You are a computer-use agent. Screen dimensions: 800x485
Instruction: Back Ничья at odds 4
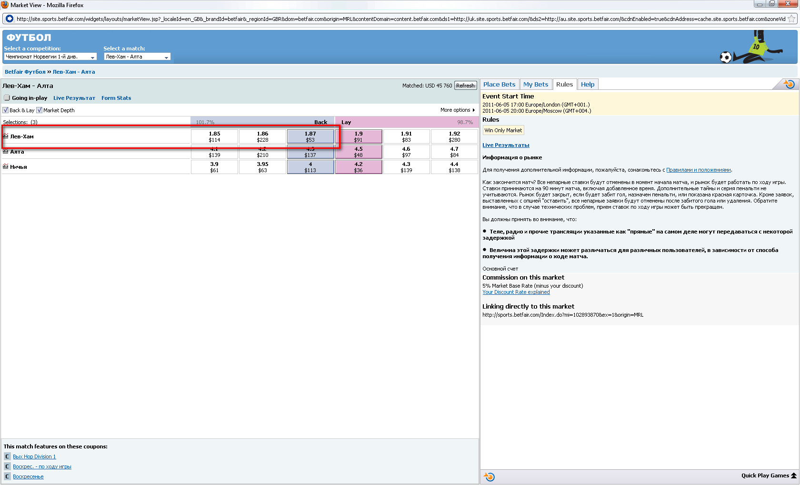pyautogui.click(x=310, y=167)
